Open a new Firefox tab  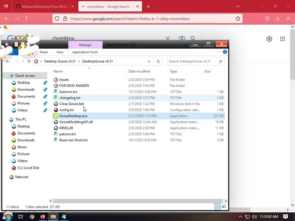[148, 7]
